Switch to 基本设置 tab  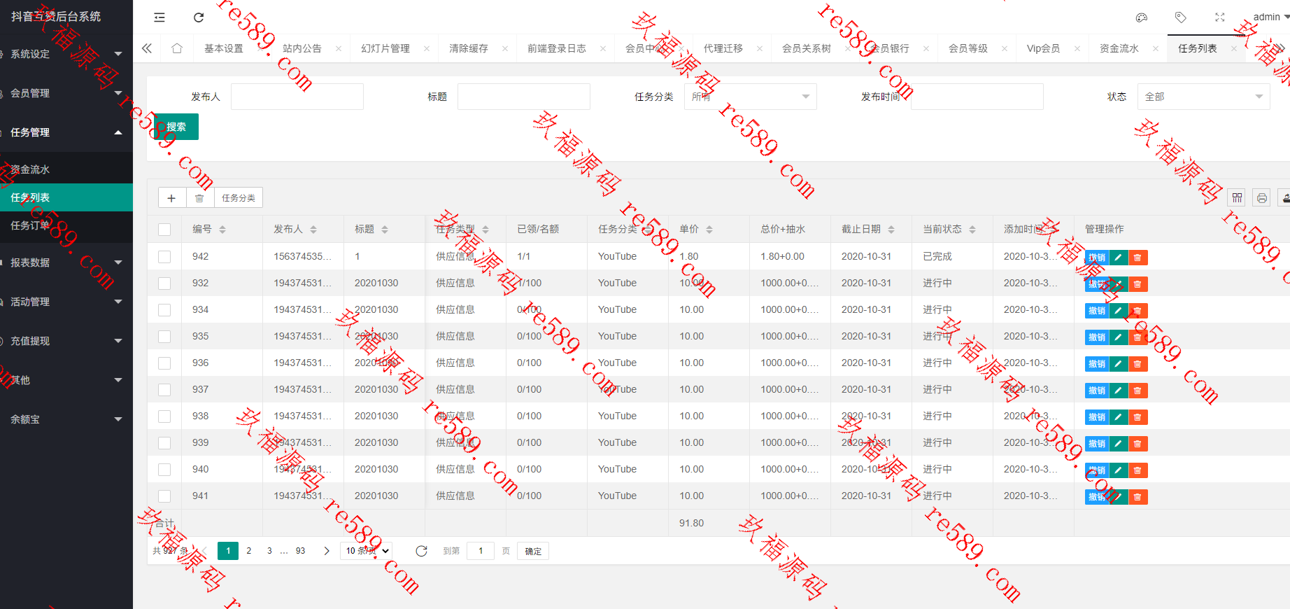(224, 48)
